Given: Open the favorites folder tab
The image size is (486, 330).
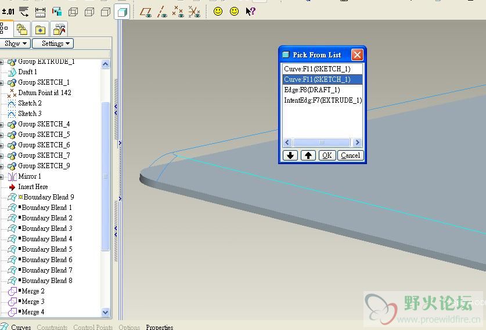Looking at the screenshot, I should pos(40,30).
